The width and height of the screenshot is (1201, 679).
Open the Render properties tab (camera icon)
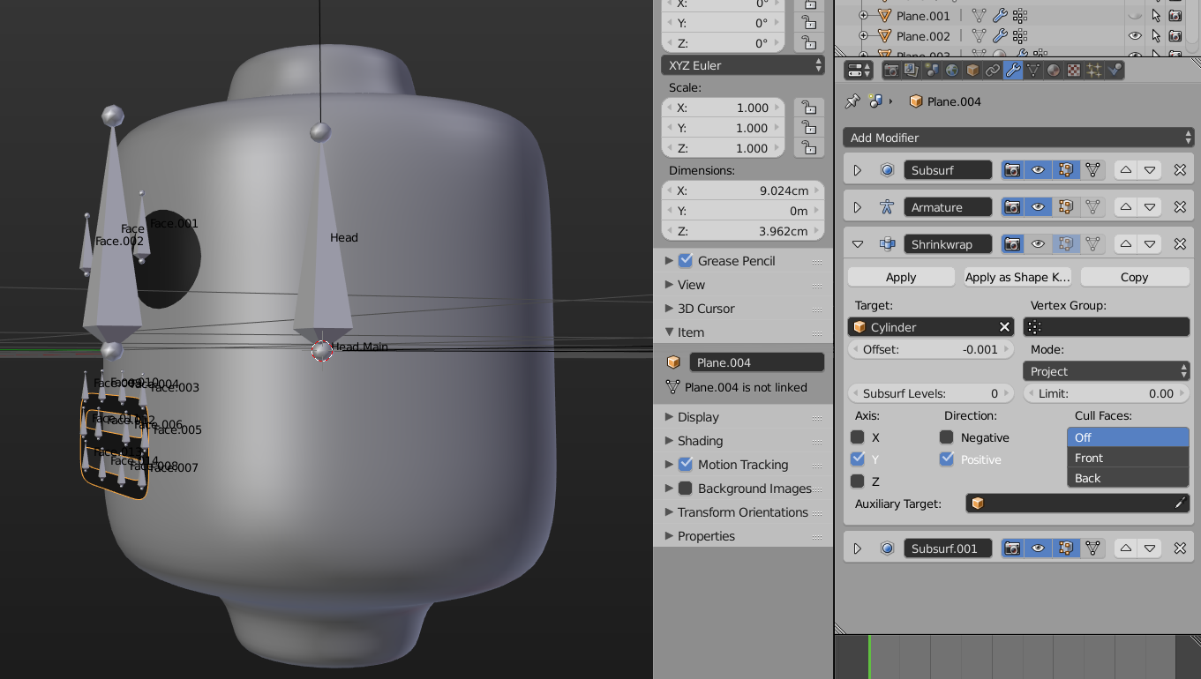[x=891, y=71]
